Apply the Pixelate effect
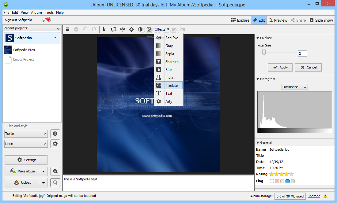337x203 pixels. pos(280,67)
